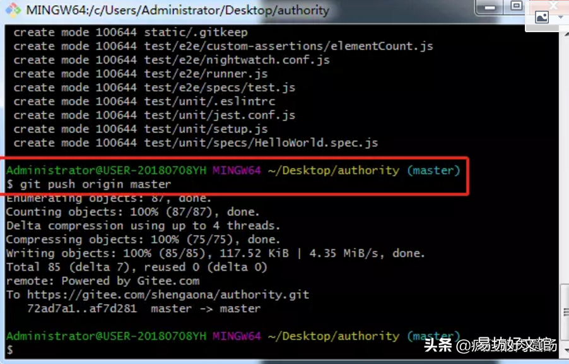Click 'Total 85 (delta 7)' line
Image resolution: width=569 pixels, height=364 pixels.
[136, 267]
